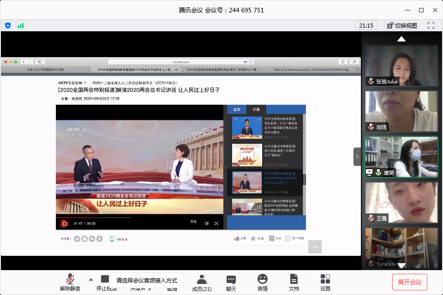
Task: Click the video play/pause button at 01:47
Action: [65, 223]
